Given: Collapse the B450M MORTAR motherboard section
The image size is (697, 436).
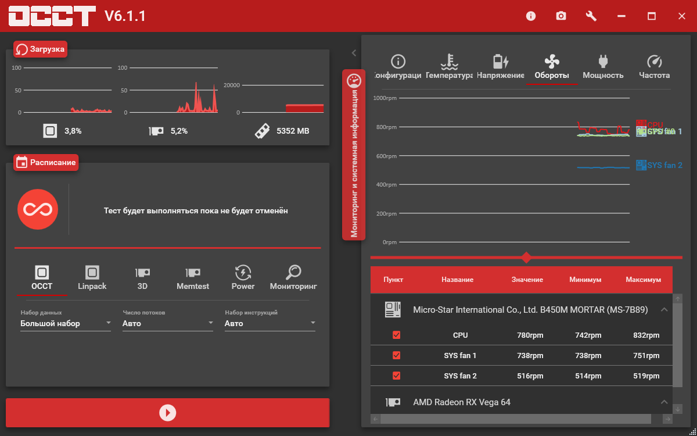Looking at the screenshot, I should pos(664,310).
